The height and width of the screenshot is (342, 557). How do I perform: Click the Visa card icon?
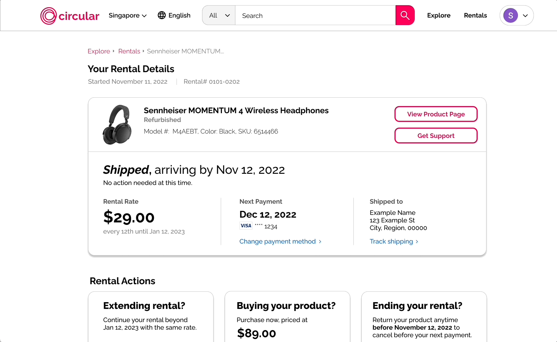[x=246, y=226]
